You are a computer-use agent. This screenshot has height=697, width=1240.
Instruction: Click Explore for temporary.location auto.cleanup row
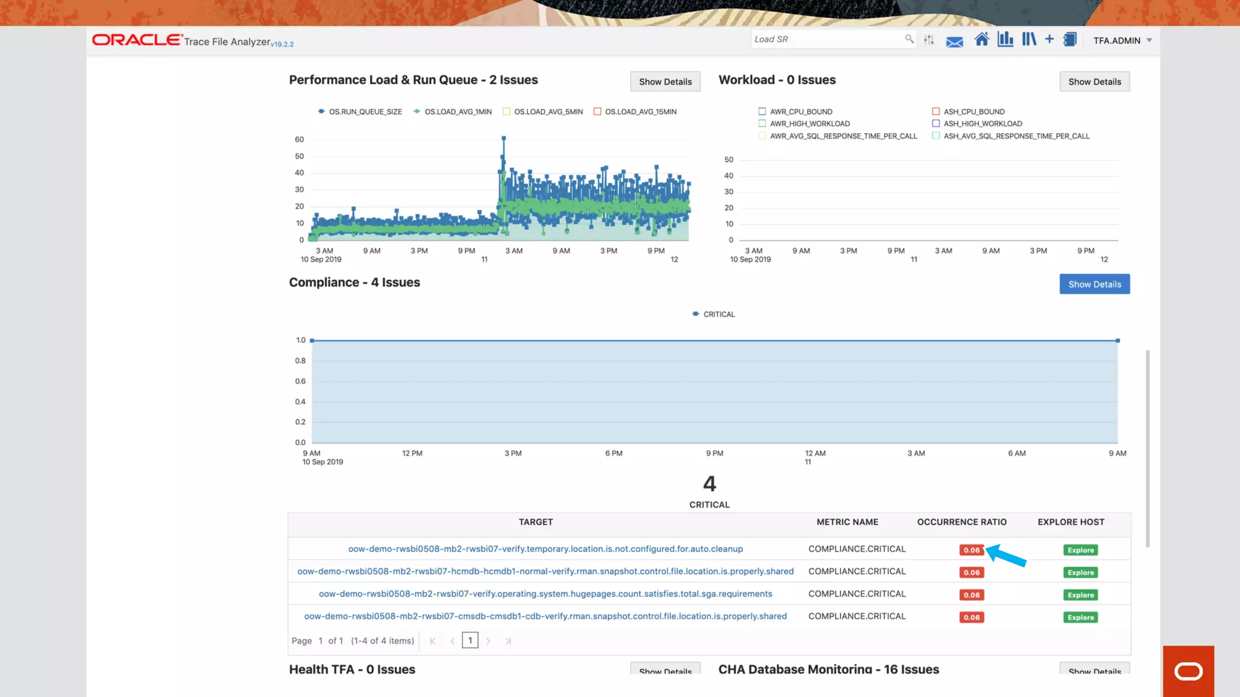(1080, 550)
